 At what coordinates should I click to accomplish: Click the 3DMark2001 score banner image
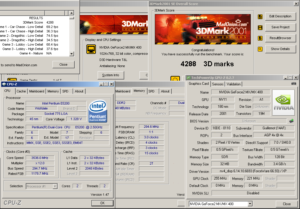(x=203, y=29)
